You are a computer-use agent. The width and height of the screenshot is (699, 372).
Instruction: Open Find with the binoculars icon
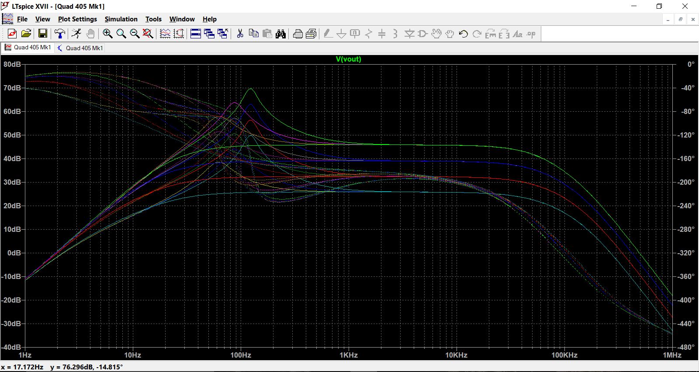280,34
